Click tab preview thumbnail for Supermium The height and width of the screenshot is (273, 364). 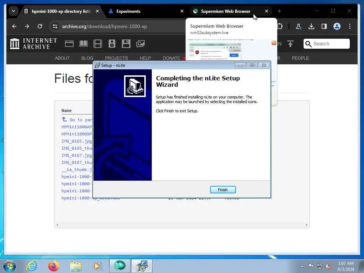coord(231,49)
